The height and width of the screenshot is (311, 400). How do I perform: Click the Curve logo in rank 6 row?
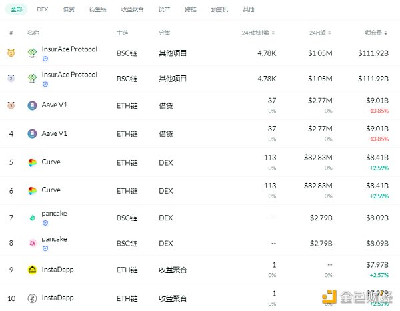click(x=32, y=191)
